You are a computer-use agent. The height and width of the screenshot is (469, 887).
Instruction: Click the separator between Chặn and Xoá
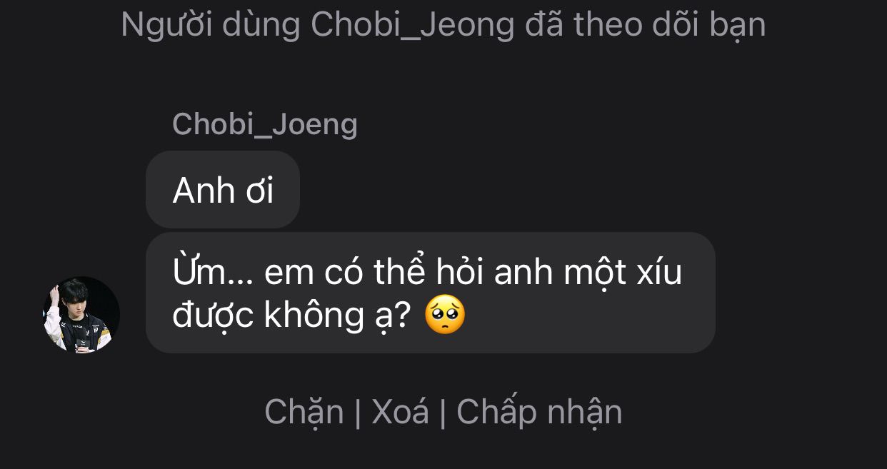pyautogui.click(x=358, y=413)
